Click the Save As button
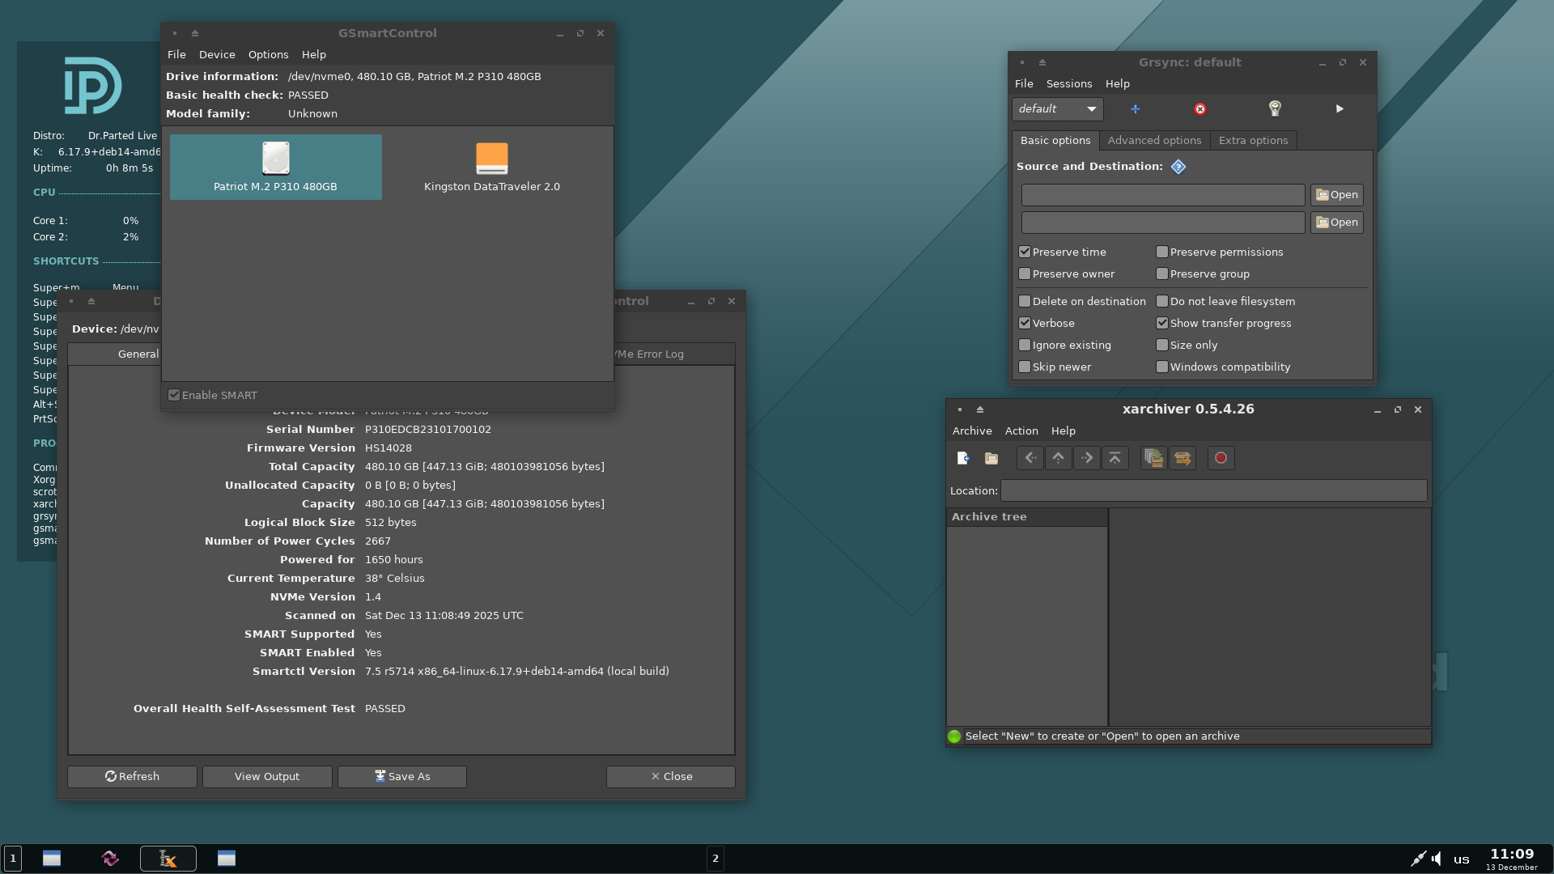The width and height of the screenshot is (1554, 874). click(x=402, y=776)
